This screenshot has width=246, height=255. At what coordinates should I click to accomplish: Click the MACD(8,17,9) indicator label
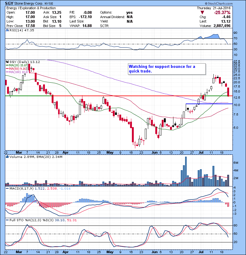point(22,189)
